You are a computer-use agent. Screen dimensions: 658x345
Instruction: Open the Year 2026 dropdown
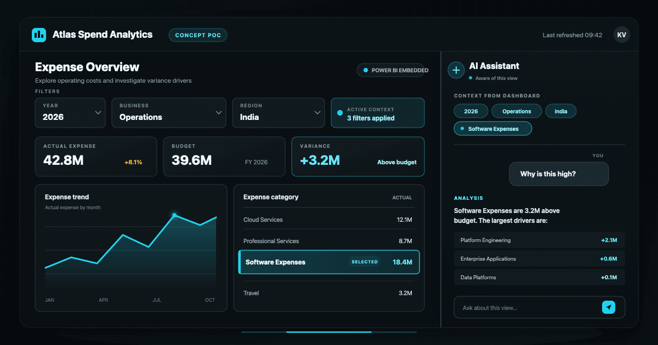(x=70, y=112)
